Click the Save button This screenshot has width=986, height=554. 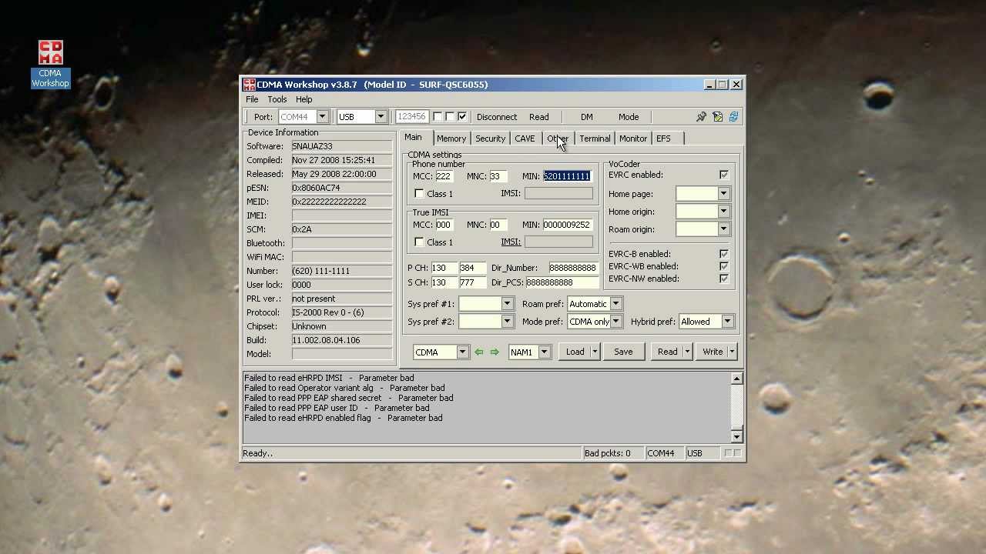[623, 352]
